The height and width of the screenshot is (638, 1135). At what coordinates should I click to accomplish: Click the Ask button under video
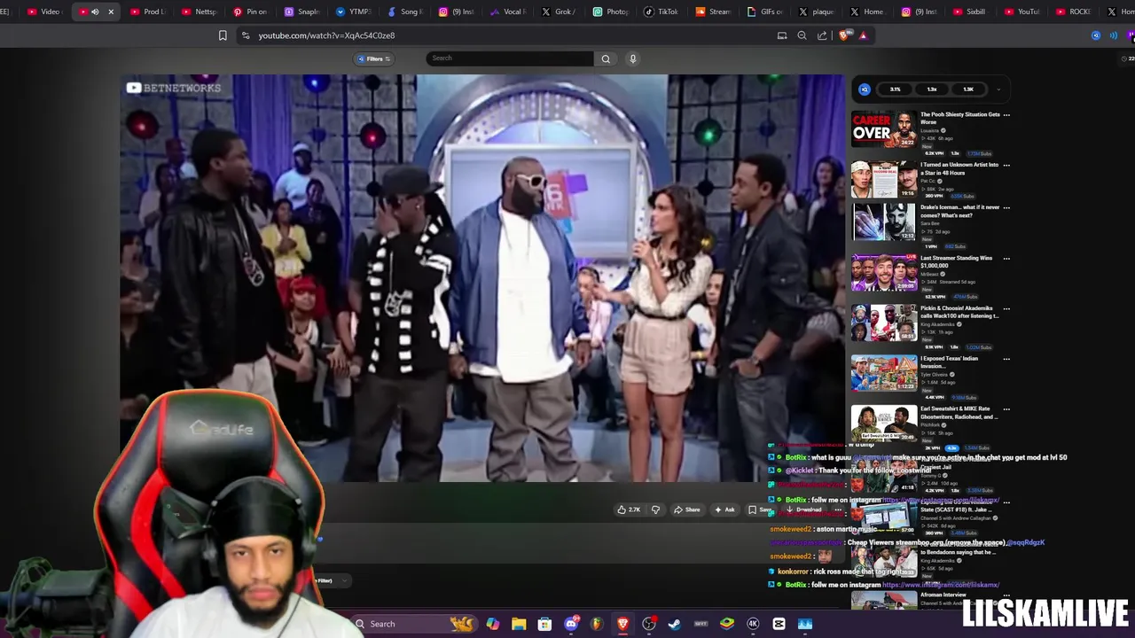[724, 510]
